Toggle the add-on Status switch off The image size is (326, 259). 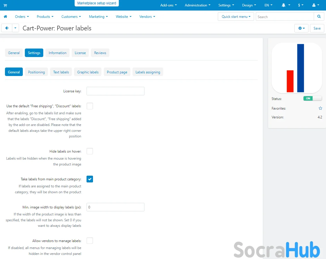312,99
